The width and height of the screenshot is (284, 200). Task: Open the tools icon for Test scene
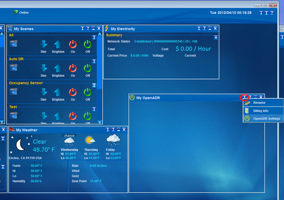pyautogui.click(x=94, y=109)
